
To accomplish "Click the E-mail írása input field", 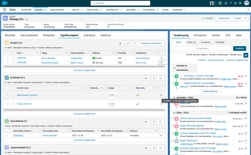I will point(203,48).
